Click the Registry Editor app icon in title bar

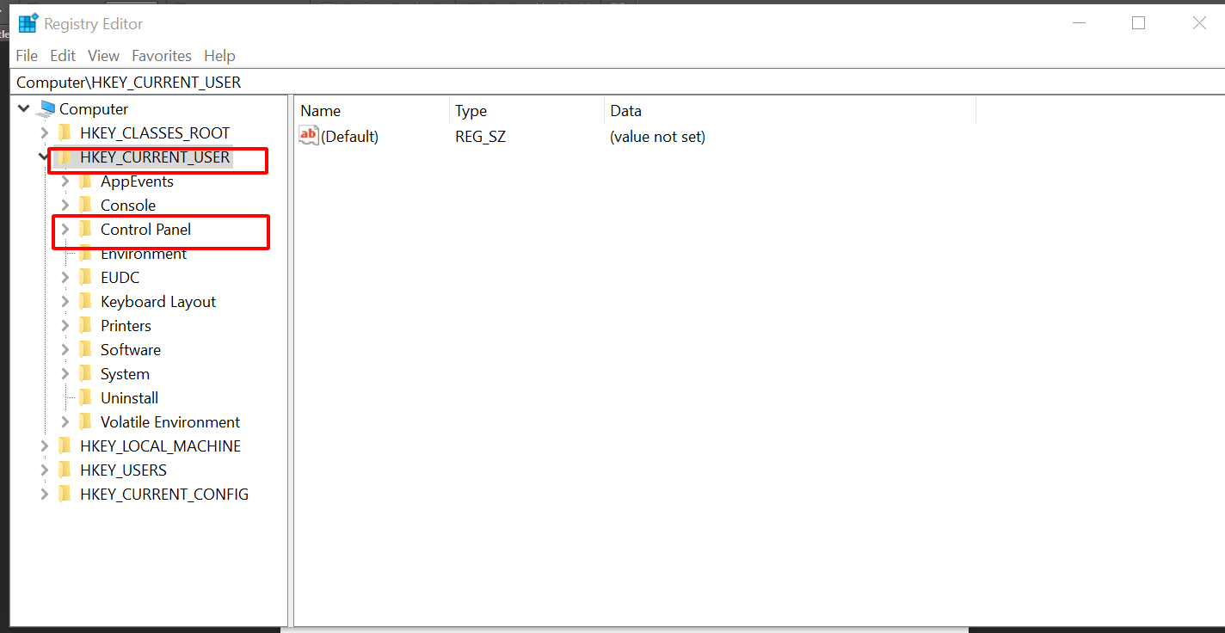pos(28,23)
